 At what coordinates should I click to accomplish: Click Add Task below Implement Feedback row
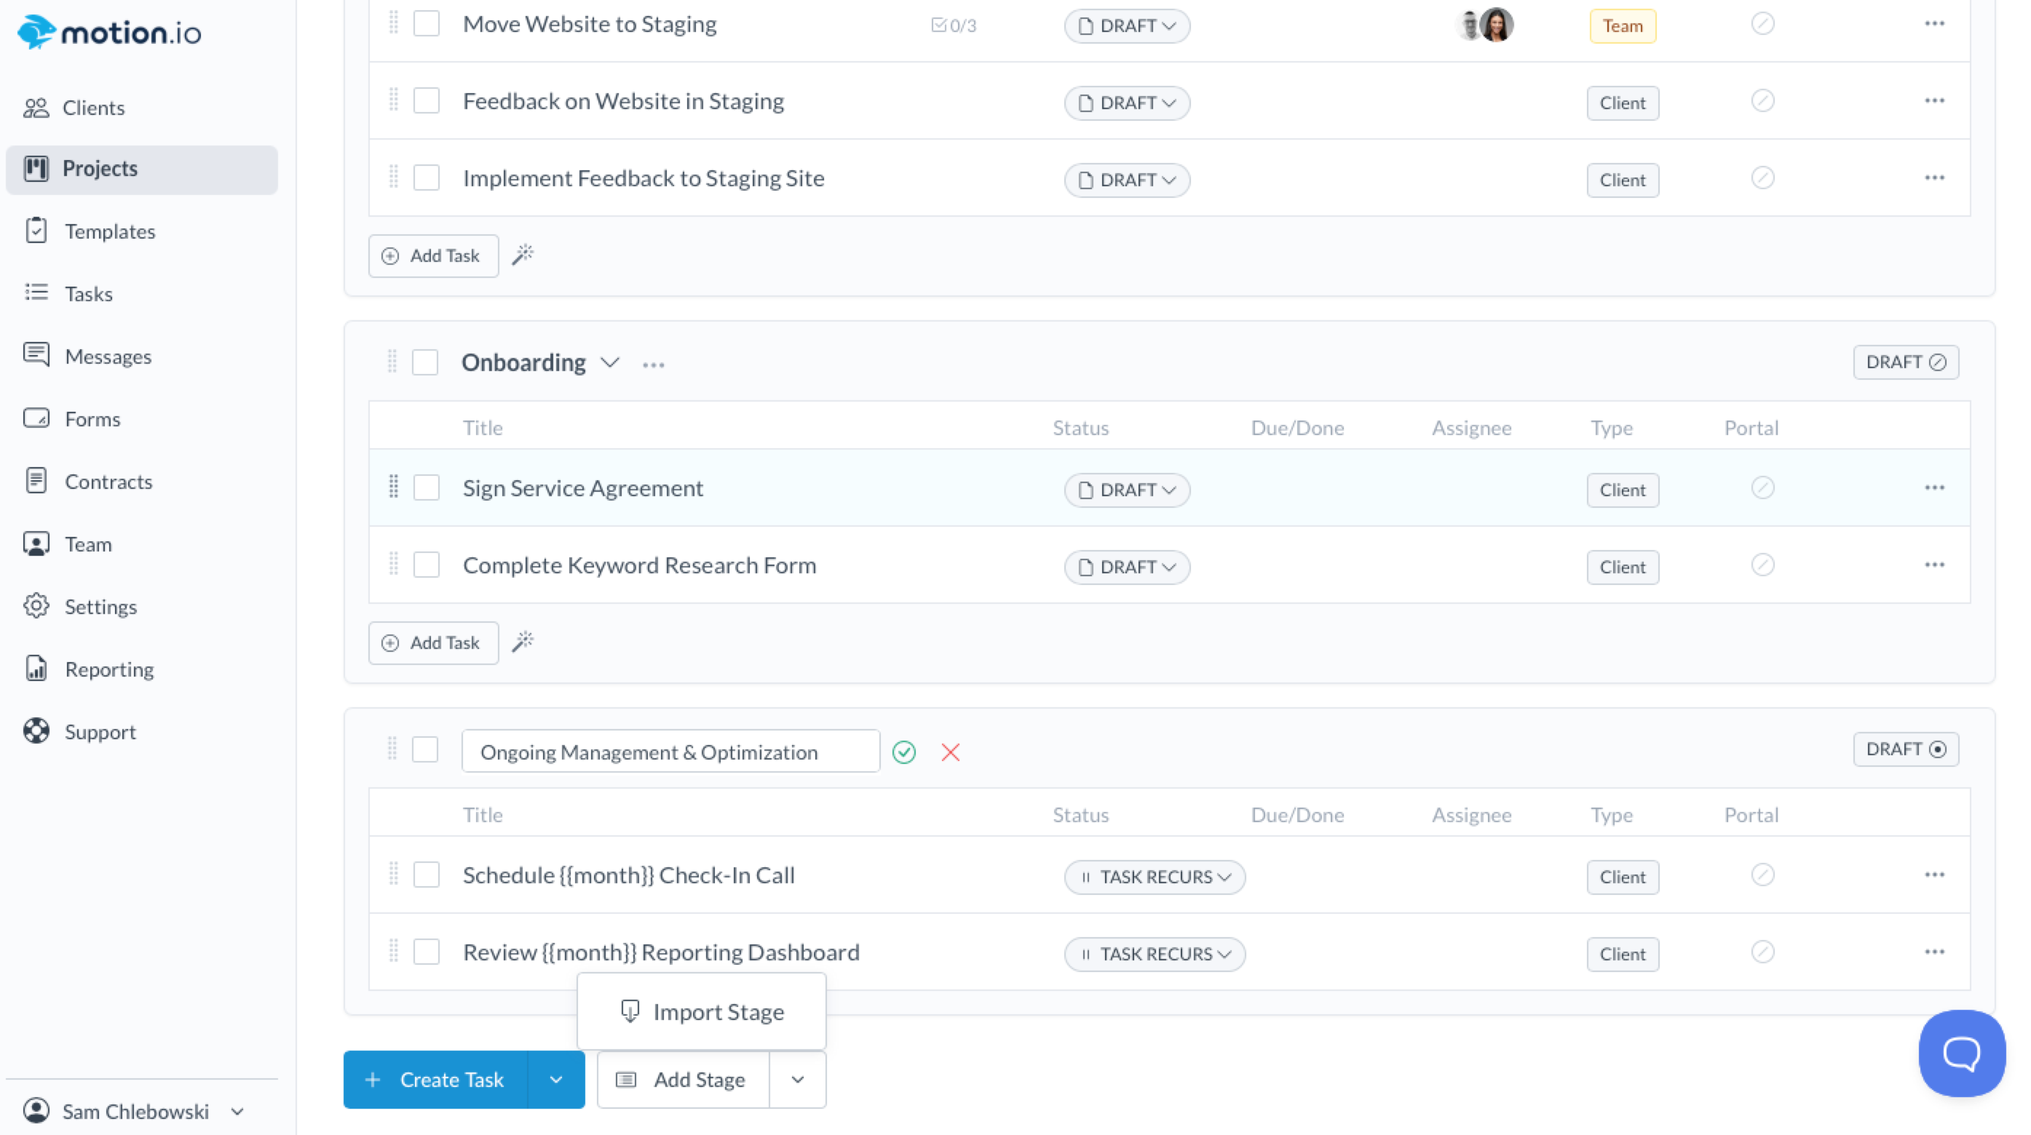pyautogui.click(x=433, y=255)
